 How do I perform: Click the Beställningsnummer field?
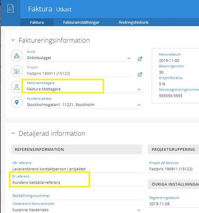pos(76,196)
